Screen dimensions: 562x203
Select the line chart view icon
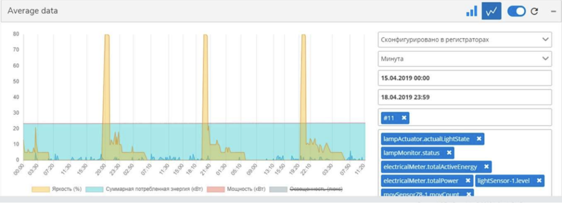[x=491, y=11]
